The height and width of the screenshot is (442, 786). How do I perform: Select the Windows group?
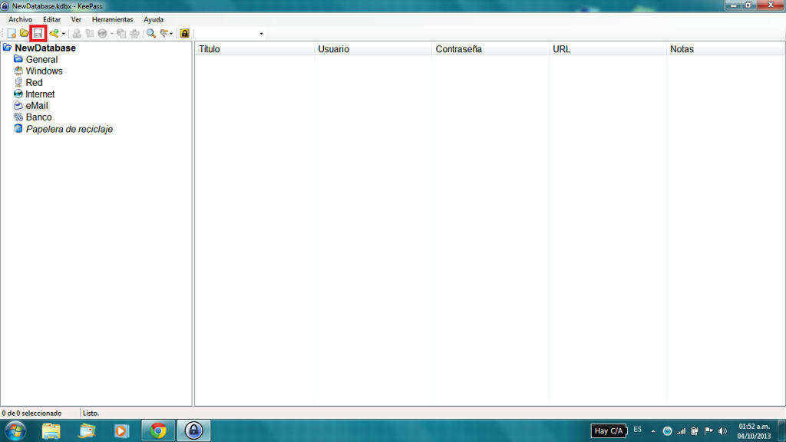pos(44,71)
